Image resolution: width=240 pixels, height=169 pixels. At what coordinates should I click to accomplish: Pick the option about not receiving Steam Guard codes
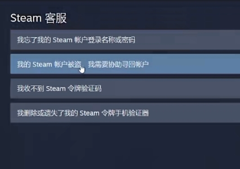125,88
